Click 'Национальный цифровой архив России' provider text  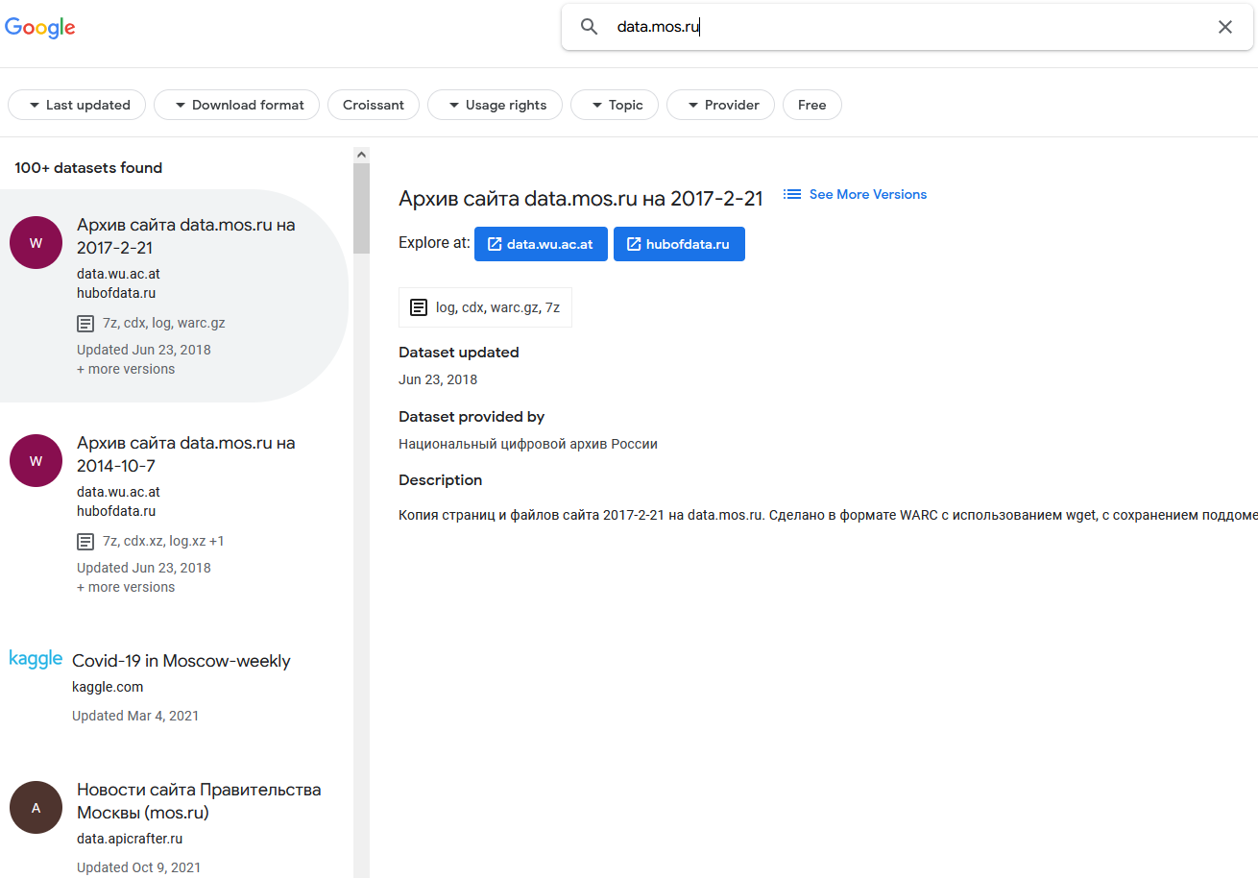pos(528,444)
